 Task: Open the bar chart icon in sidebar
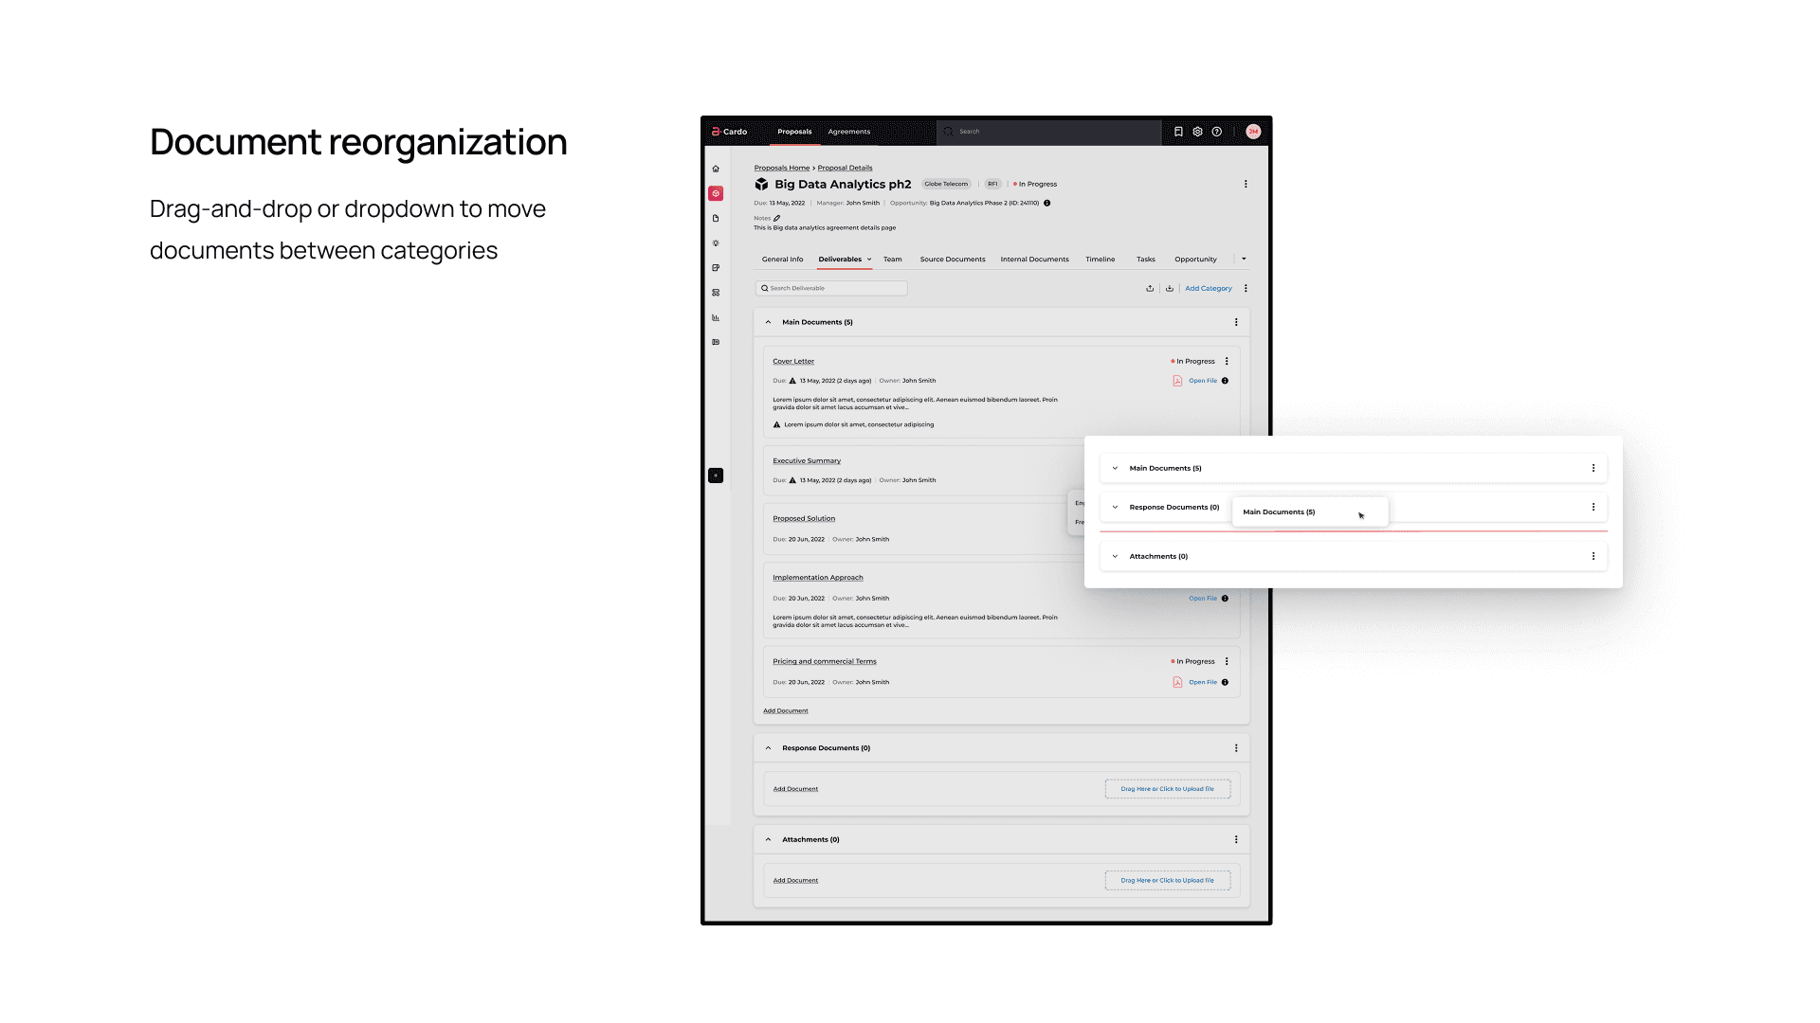716,317
